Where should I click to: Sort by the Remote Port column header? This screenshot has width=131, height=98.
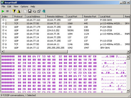click(x=91, y=16)
